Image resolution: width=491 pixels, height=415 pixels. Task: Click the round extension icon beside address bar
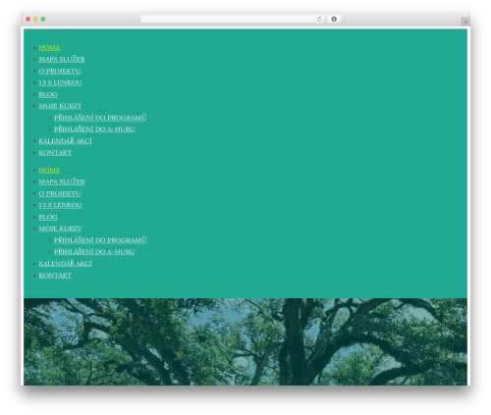[x=334, y=19]
